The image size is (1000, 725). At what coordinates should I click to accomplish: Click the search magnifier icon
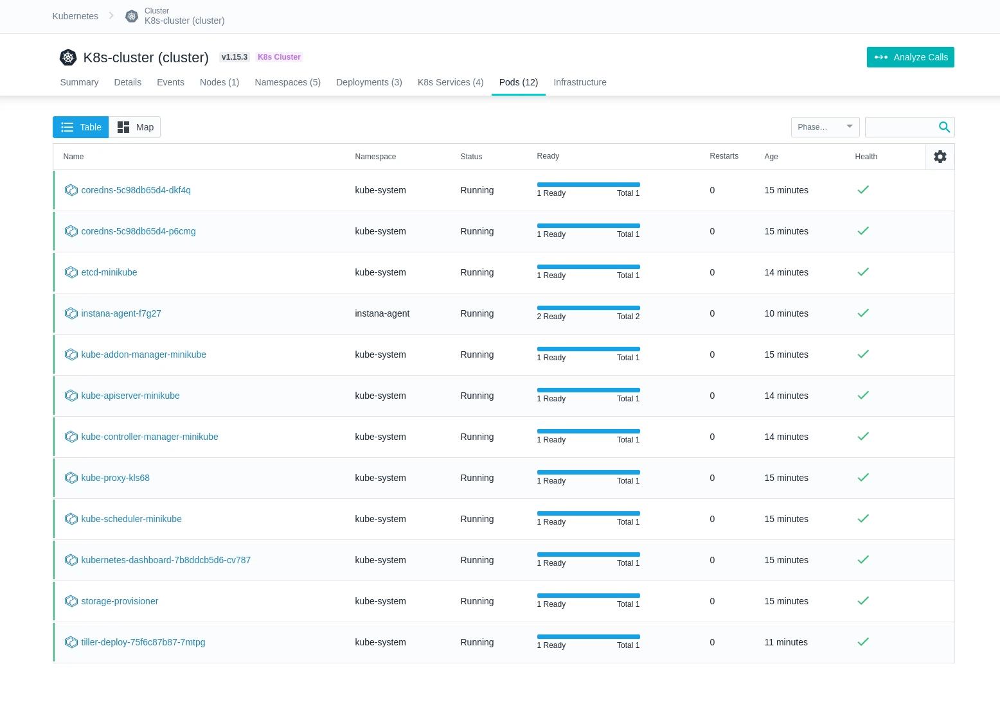pyautogui.click(x=944, y=127)
